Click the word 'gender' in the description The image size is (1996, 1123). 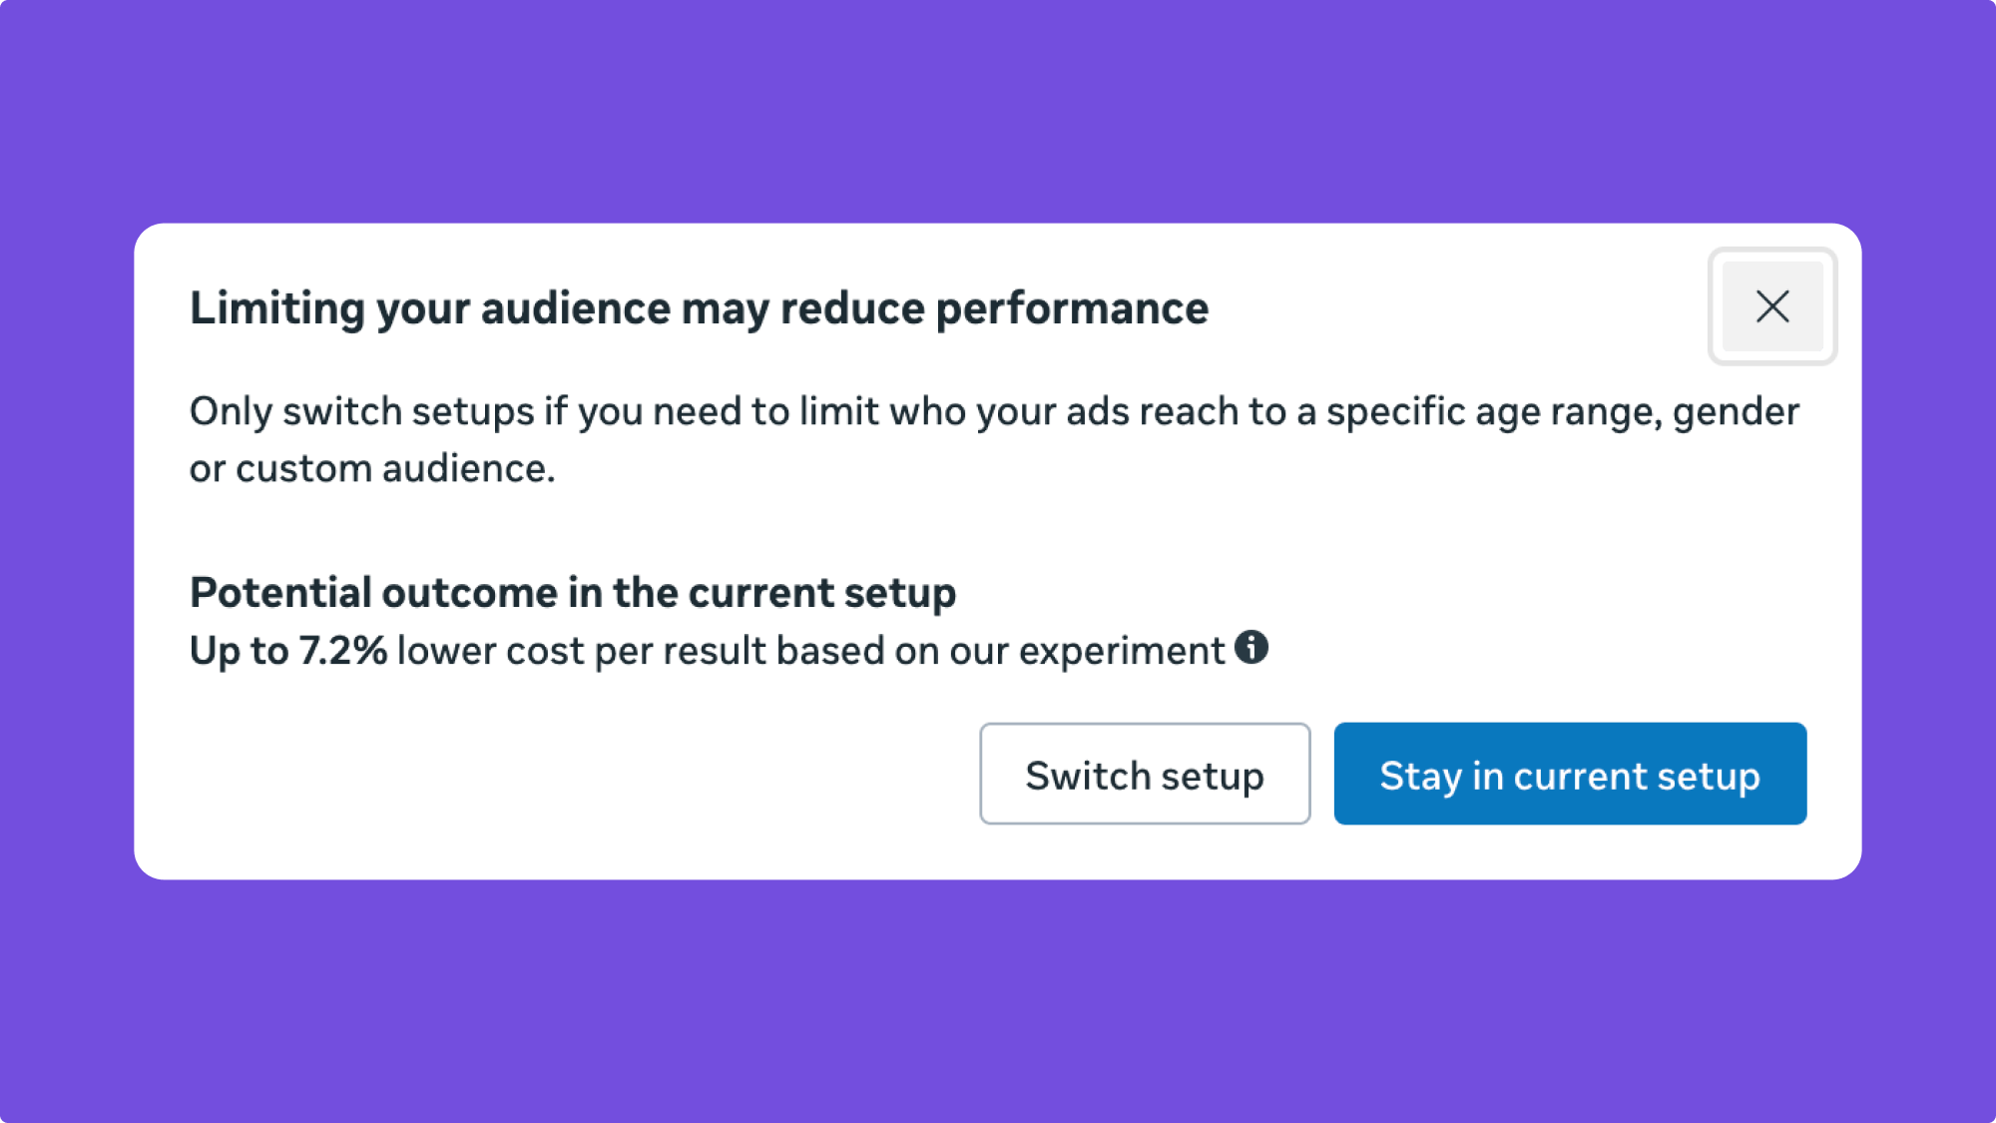[1736, 411]
